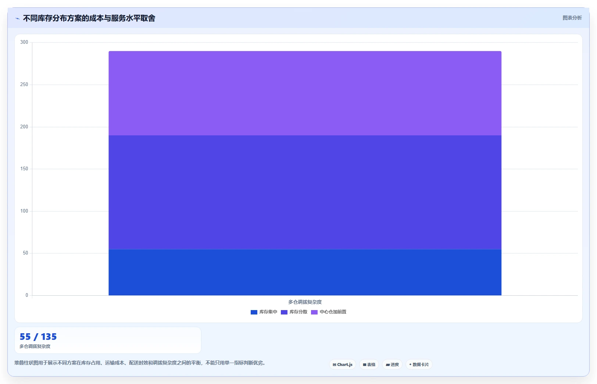
Task: Click the y-axis label 50
Action: click(x=25, y=253)
